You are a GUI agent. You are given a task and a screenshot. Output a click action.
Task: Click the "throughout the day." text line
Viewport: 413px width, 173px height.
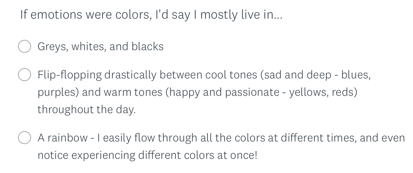coord(87,110)
